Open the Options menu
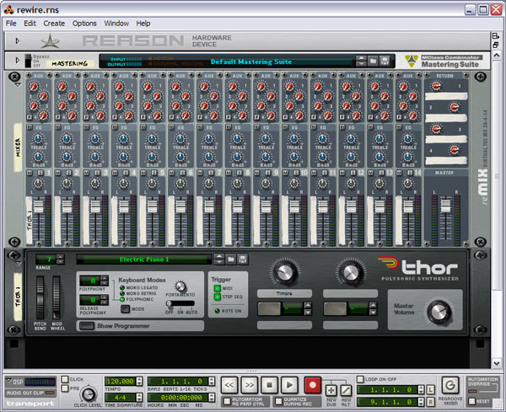 click(x=84, y=23)
